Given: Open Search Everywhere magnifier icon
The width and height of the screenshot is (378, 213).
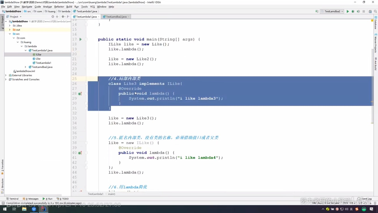Looking at the screenshot, I should (375, 11).
